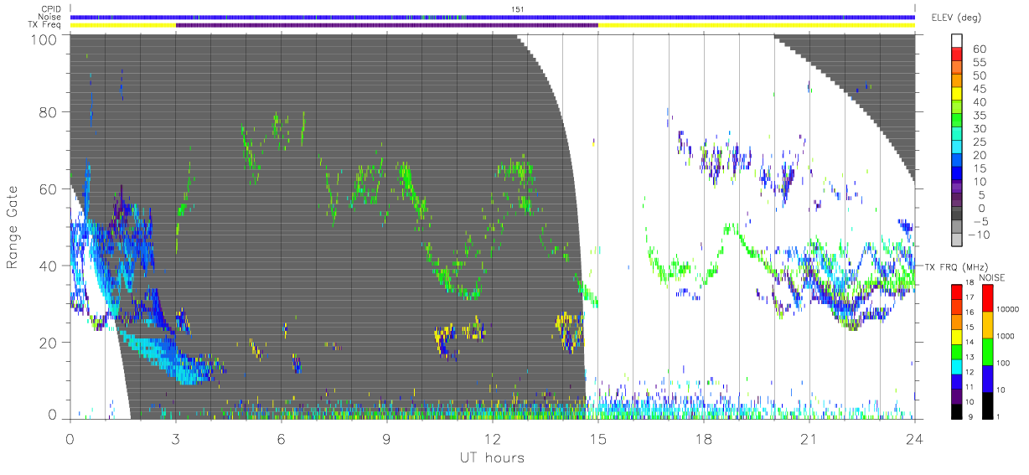This screenshot has height=475, width=1029.
Task: Click the purple section of TX Freq bar
Action: coord(386,25)
